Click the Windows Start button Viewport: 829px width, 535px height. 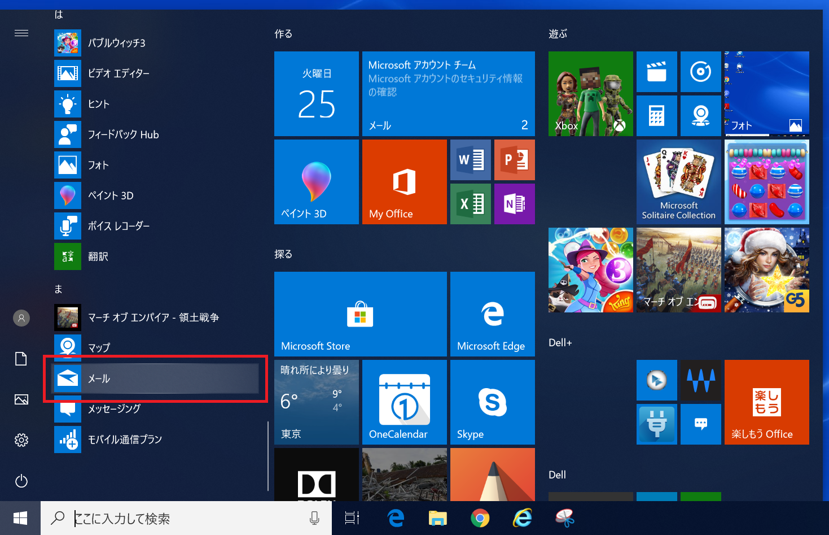(x=20, y=518)
